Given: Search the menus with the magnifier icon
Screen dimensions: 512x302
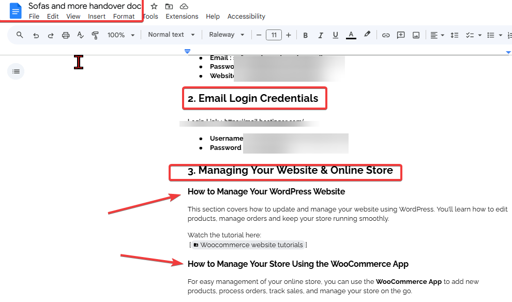Looking at the screenshot, I should click(x=20, y=35).
